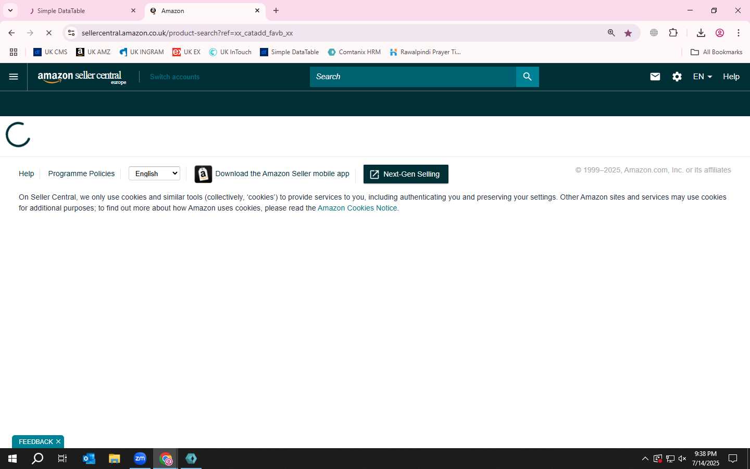This screenshot has height=469, width=750.
Task: Click the globe extension icon
Action: (654, 33)
